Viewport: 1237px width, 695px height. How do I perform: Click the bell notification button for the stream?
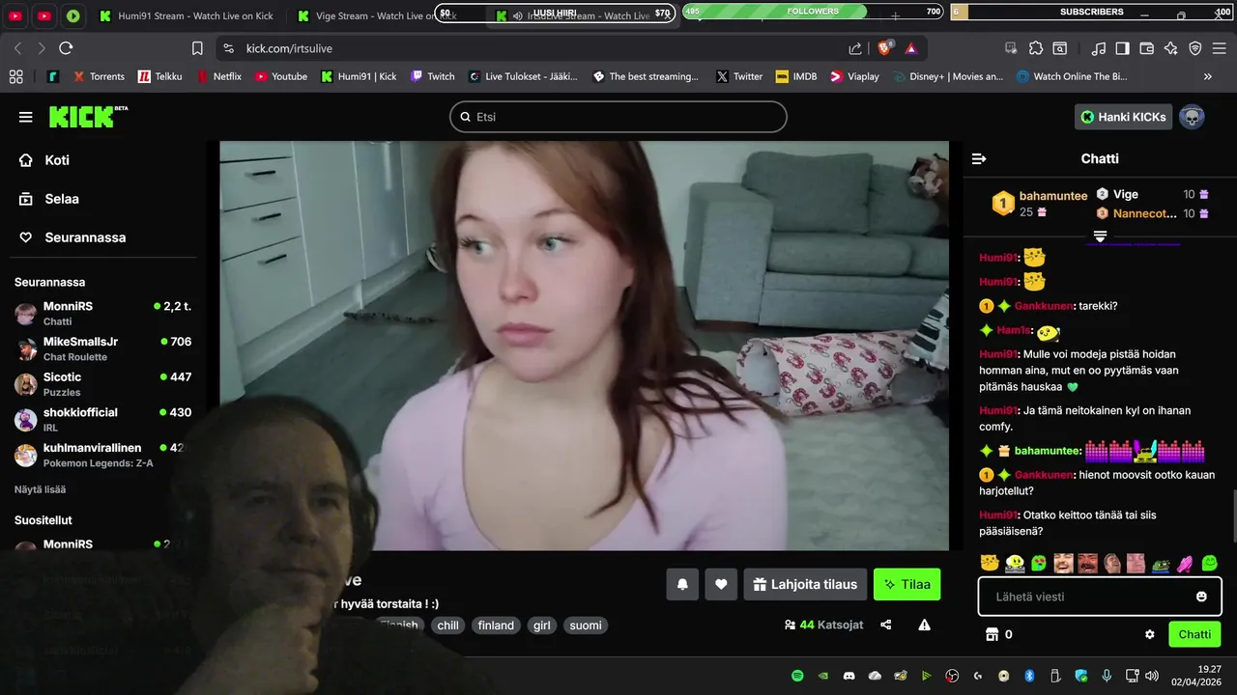pos(682,584)
